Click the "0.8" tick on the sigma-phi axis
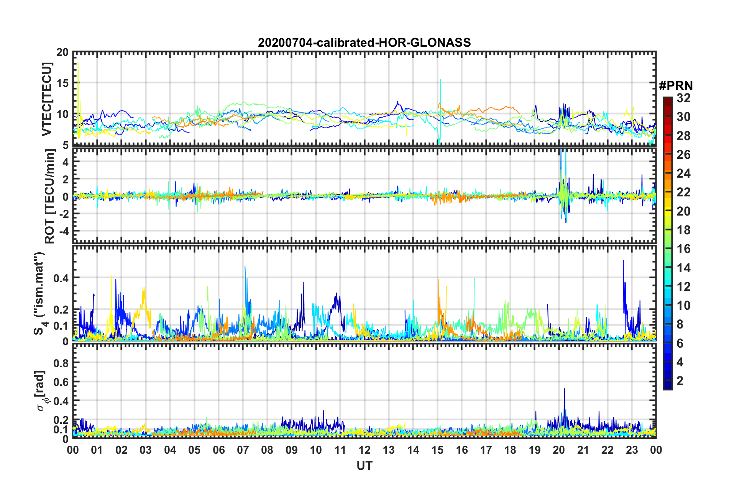The width and height of the screenshot is (729, 487). [61, 363]
